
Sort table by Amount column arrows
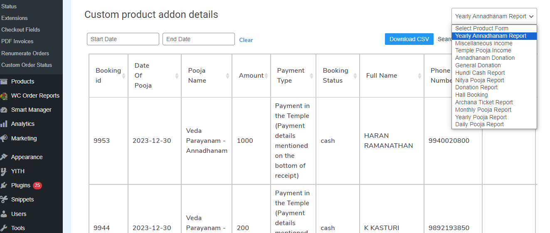click(x=266, y=76)
